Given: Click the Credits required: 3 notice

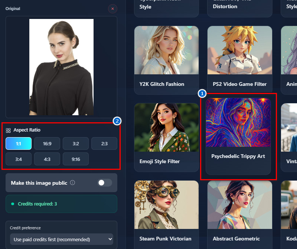Looking at the screenshot, I should (x=61, y=204).
